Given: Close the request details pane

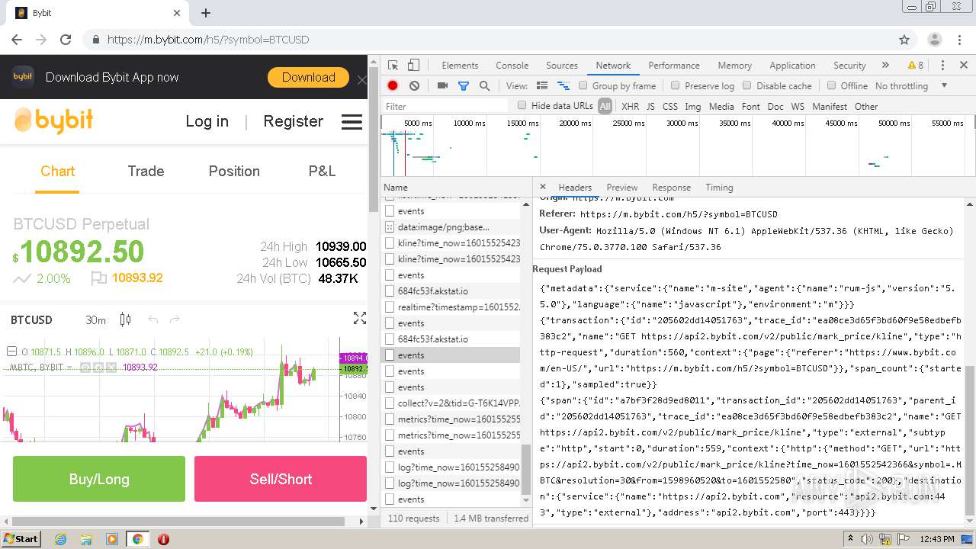Looking at the screenshot, I should tap(543, 187).
